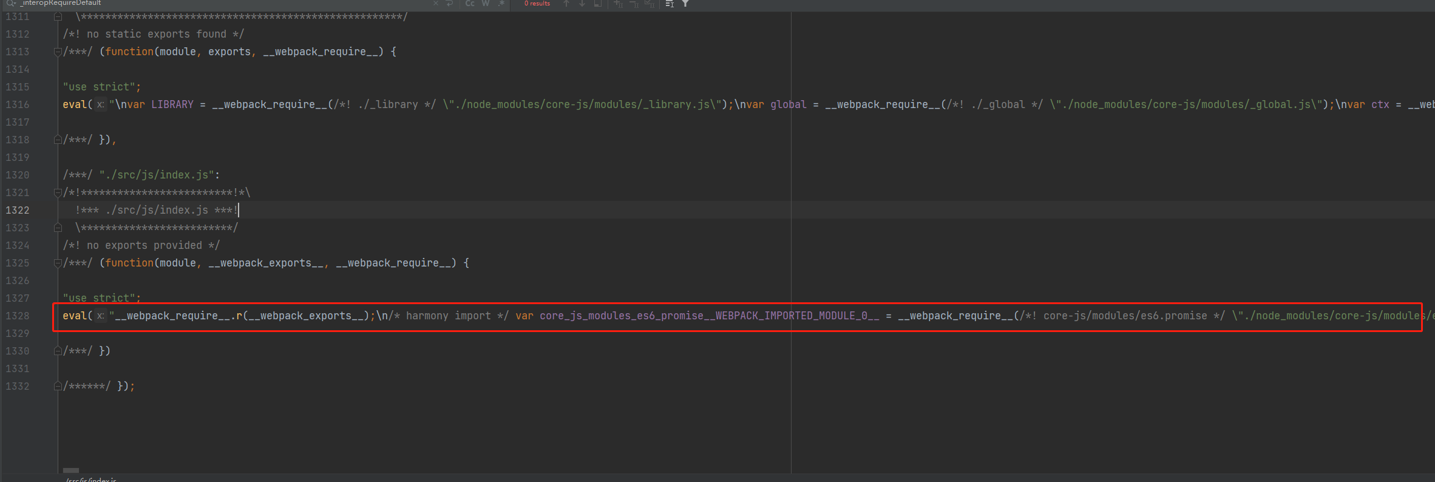Collapse the fold marker on line 1325
The height and width of the screenshot is (482, 1435).
click(58, 263)
